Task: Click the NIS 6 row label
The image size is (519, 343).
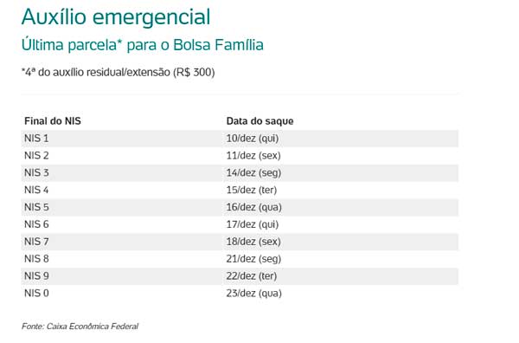Action: 36,224
